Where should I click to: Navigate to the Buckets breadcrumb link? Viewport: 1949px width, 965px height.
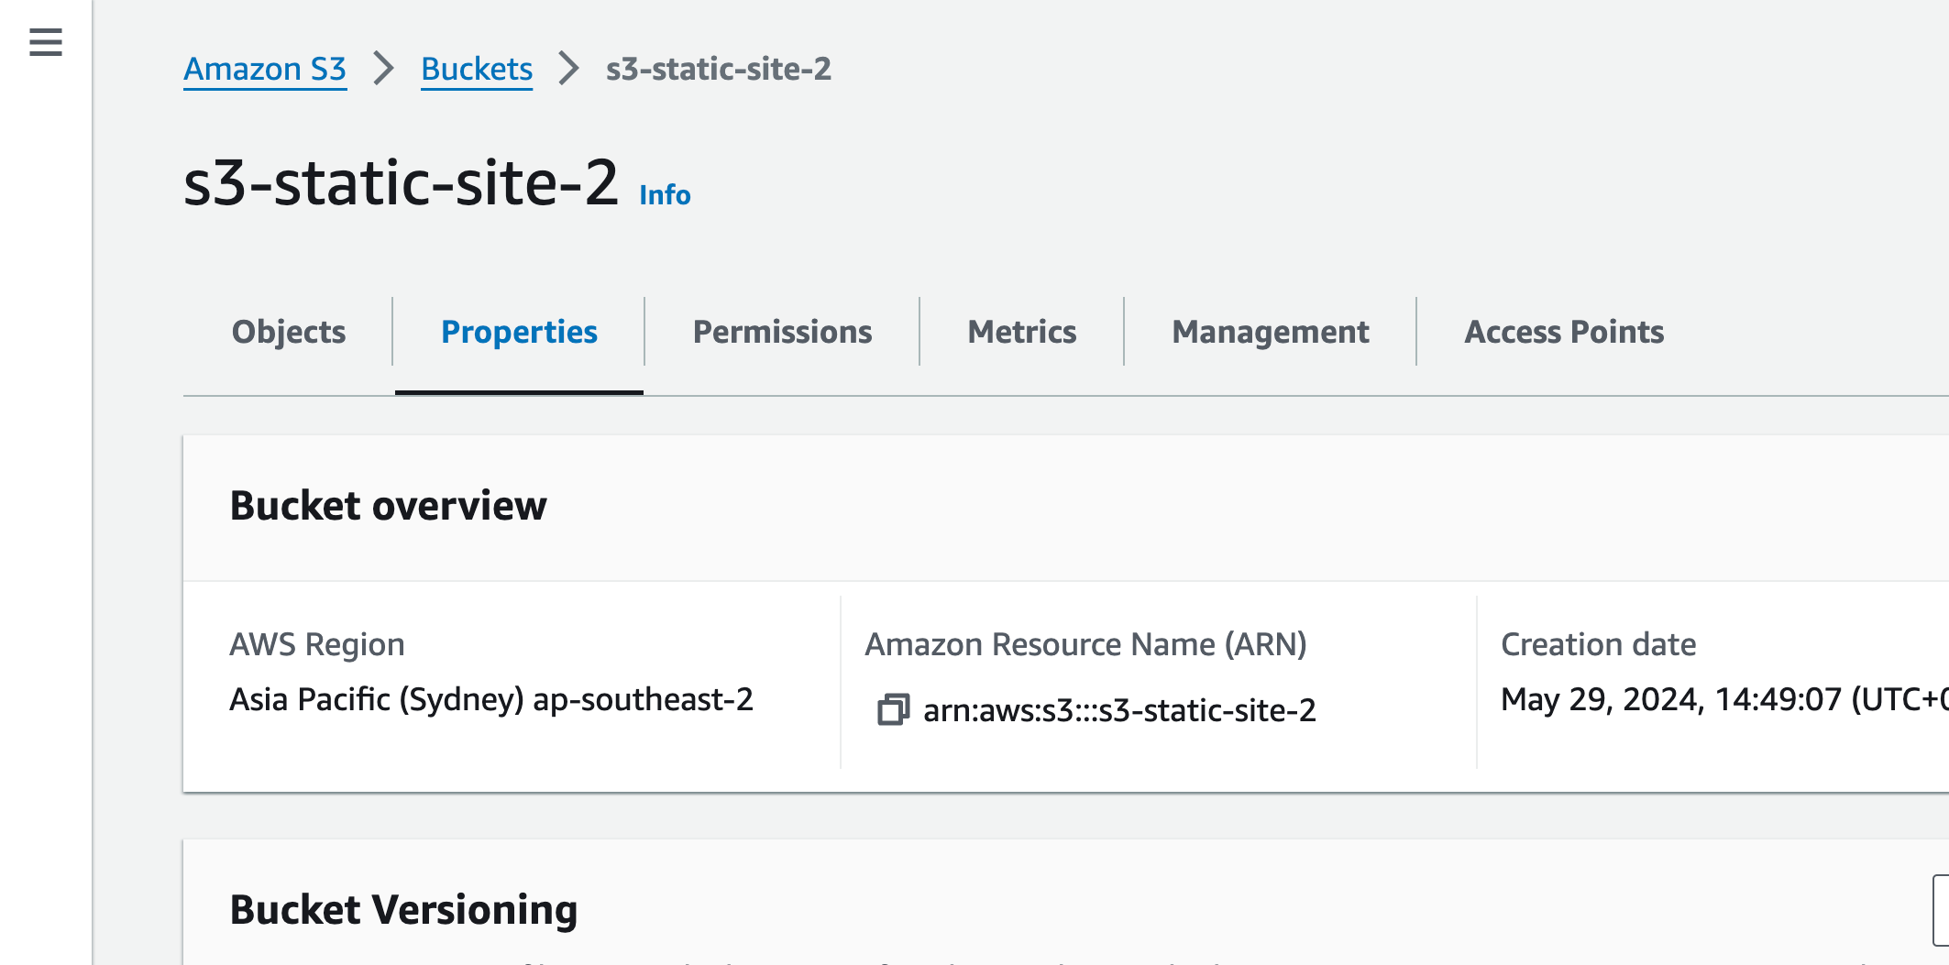[477, 69]
